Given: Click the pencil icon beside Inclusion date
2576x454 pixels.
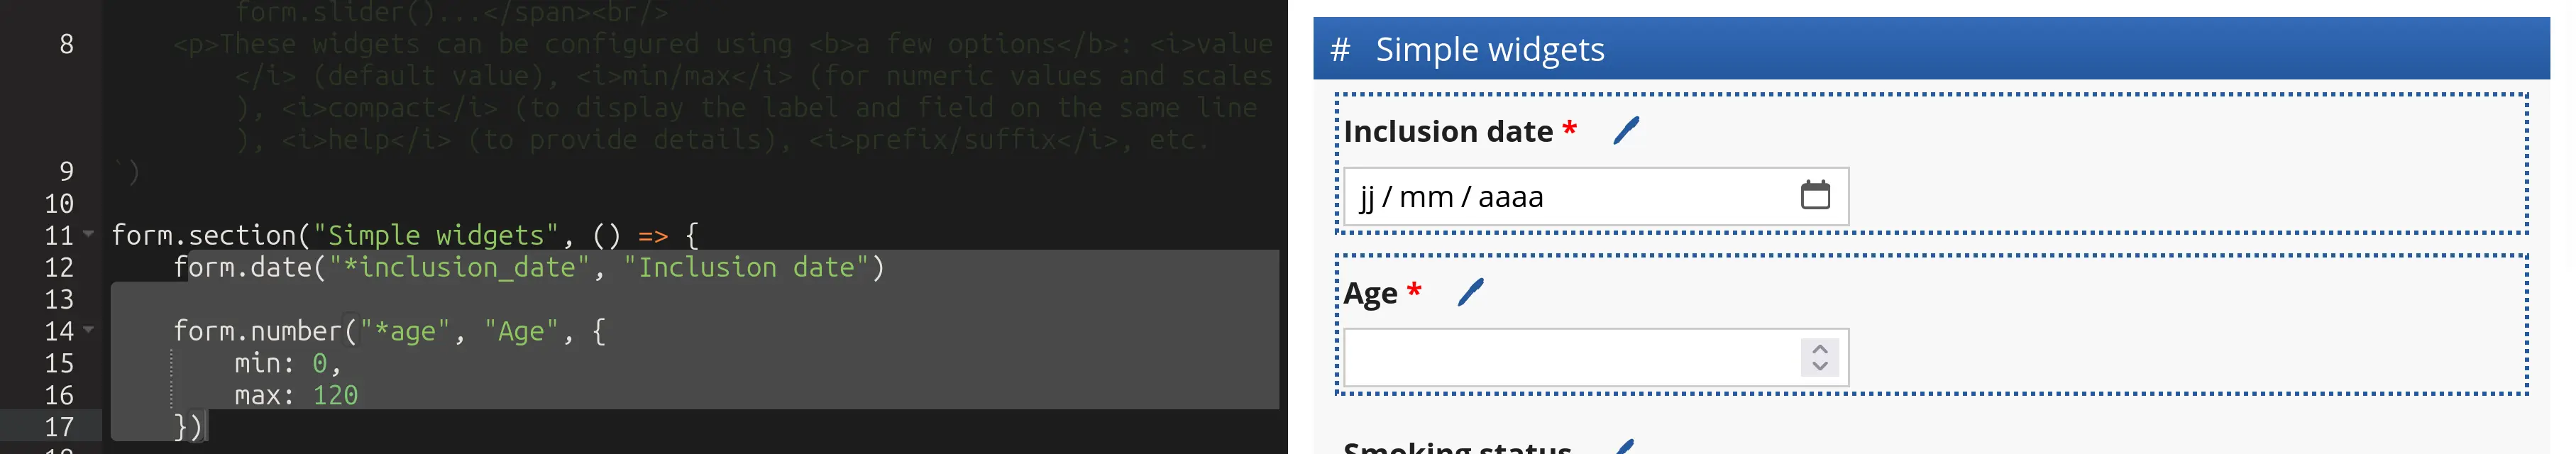Looking at the screenshot, I should coord(1626,131).
